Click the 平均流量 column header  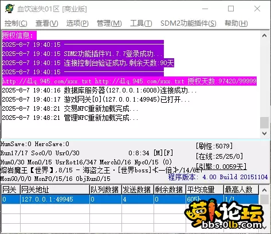click(205, 189)
